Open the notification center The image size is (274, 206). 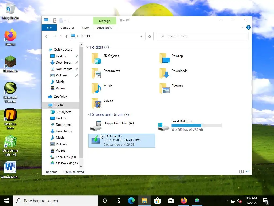coord(266,201)
